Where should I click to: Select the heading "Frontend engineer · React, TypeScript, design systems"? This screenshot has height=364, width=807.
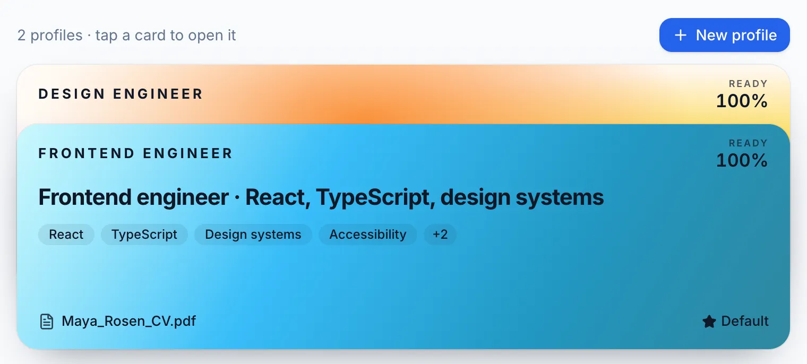(321, 197)
